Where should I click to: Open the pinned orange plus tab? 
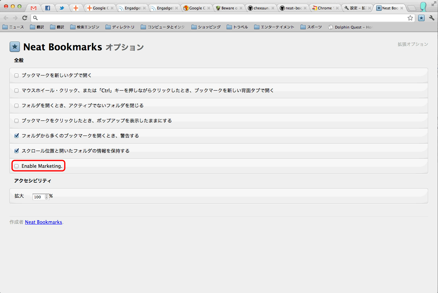click(x=76, y=8)
